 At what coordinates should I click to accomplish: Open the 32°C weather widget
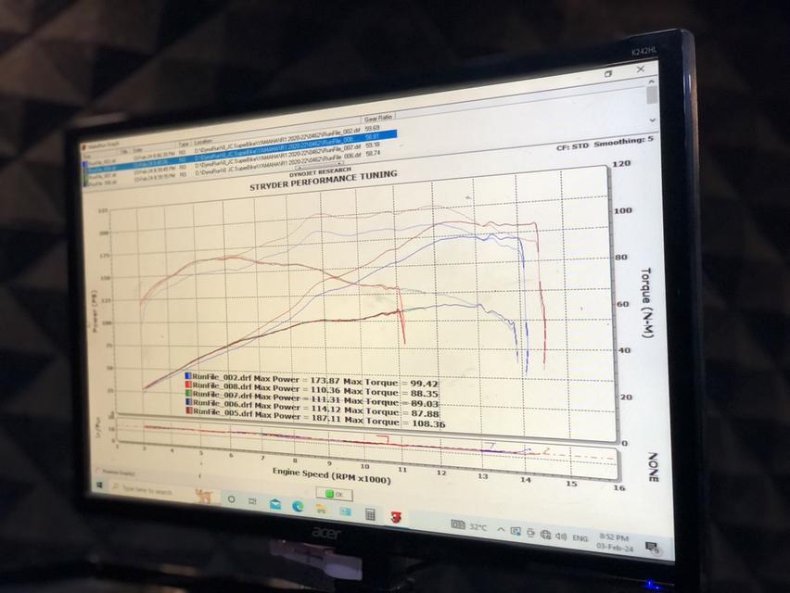tap(469, 525)
